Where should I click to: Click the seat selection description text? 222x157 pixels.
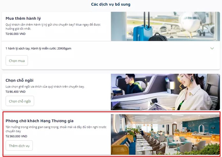45,87
